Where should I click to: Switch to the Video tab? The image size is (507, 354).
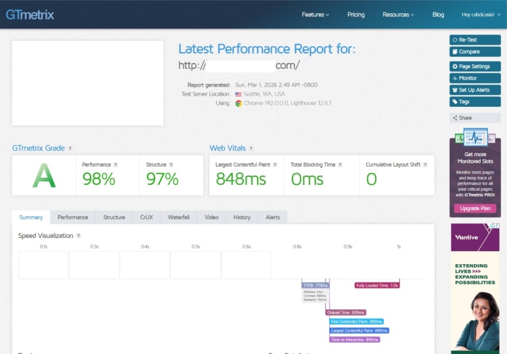(x=211, y=217)
